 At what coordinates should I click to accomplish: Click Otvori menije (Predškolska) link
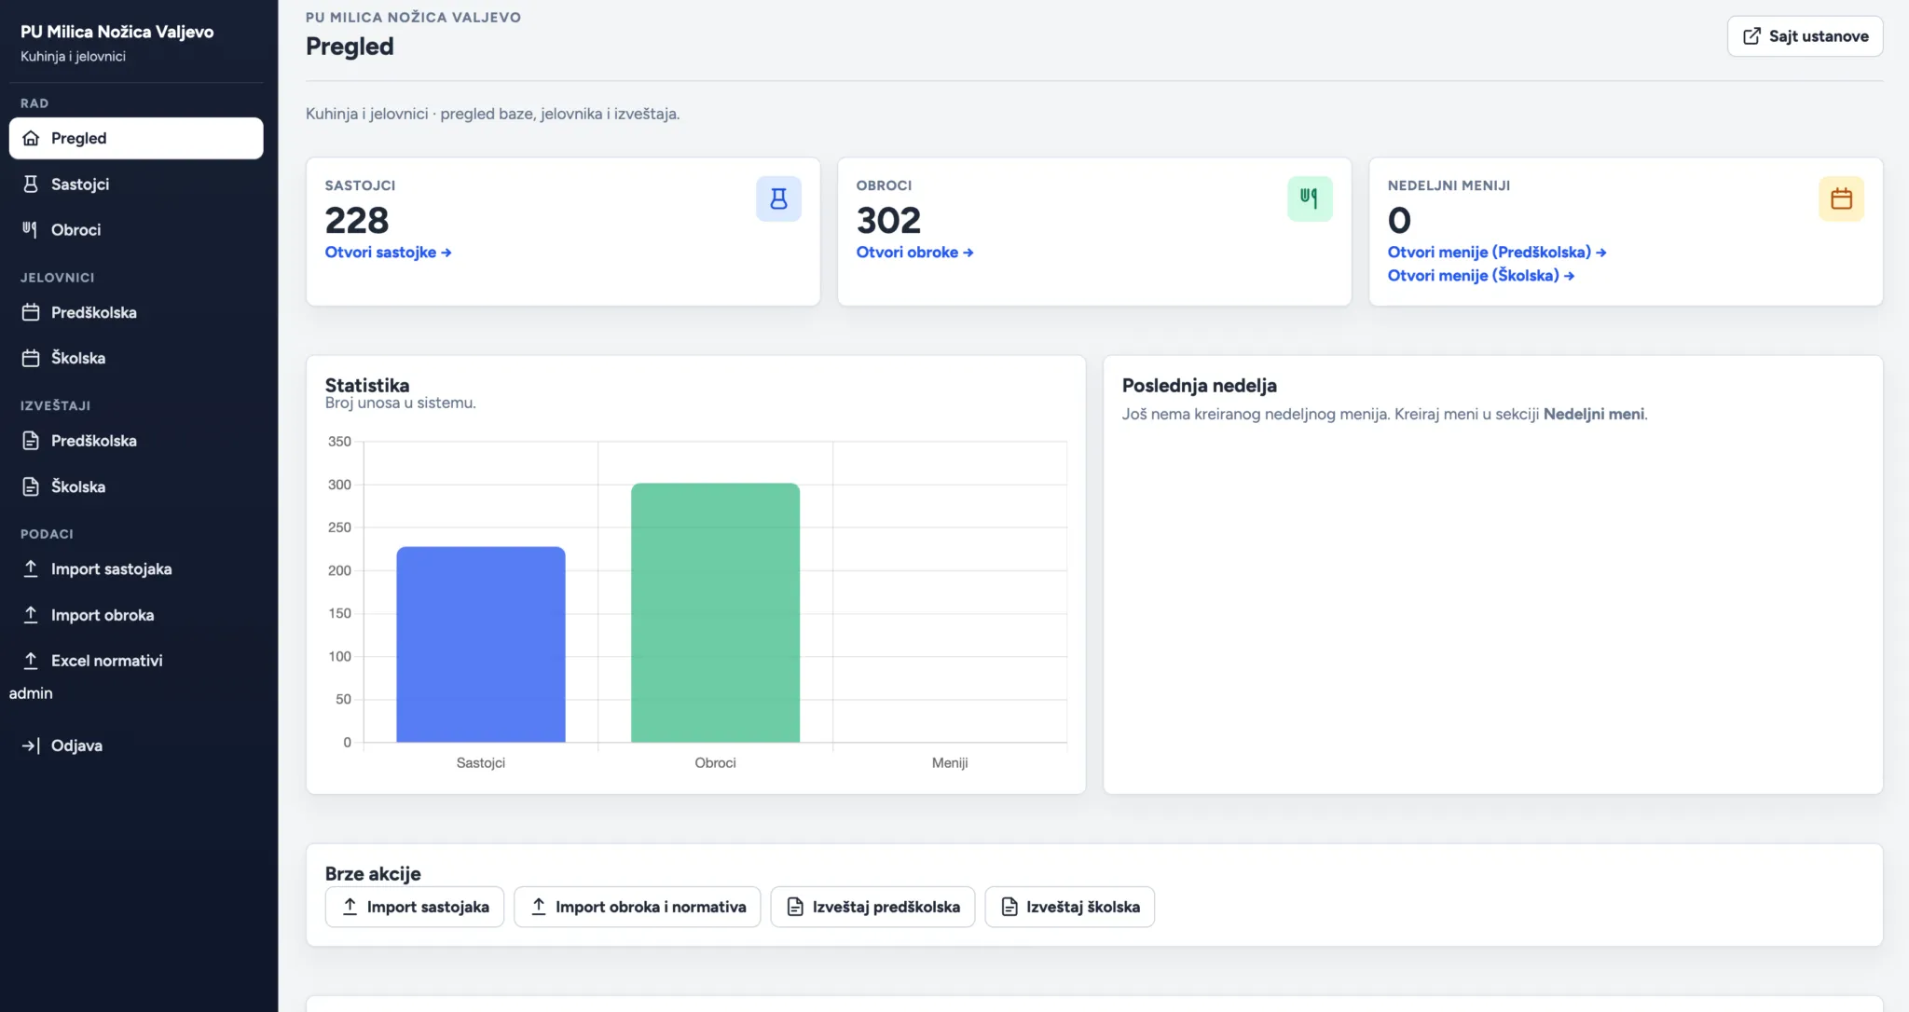[1496, 253]
